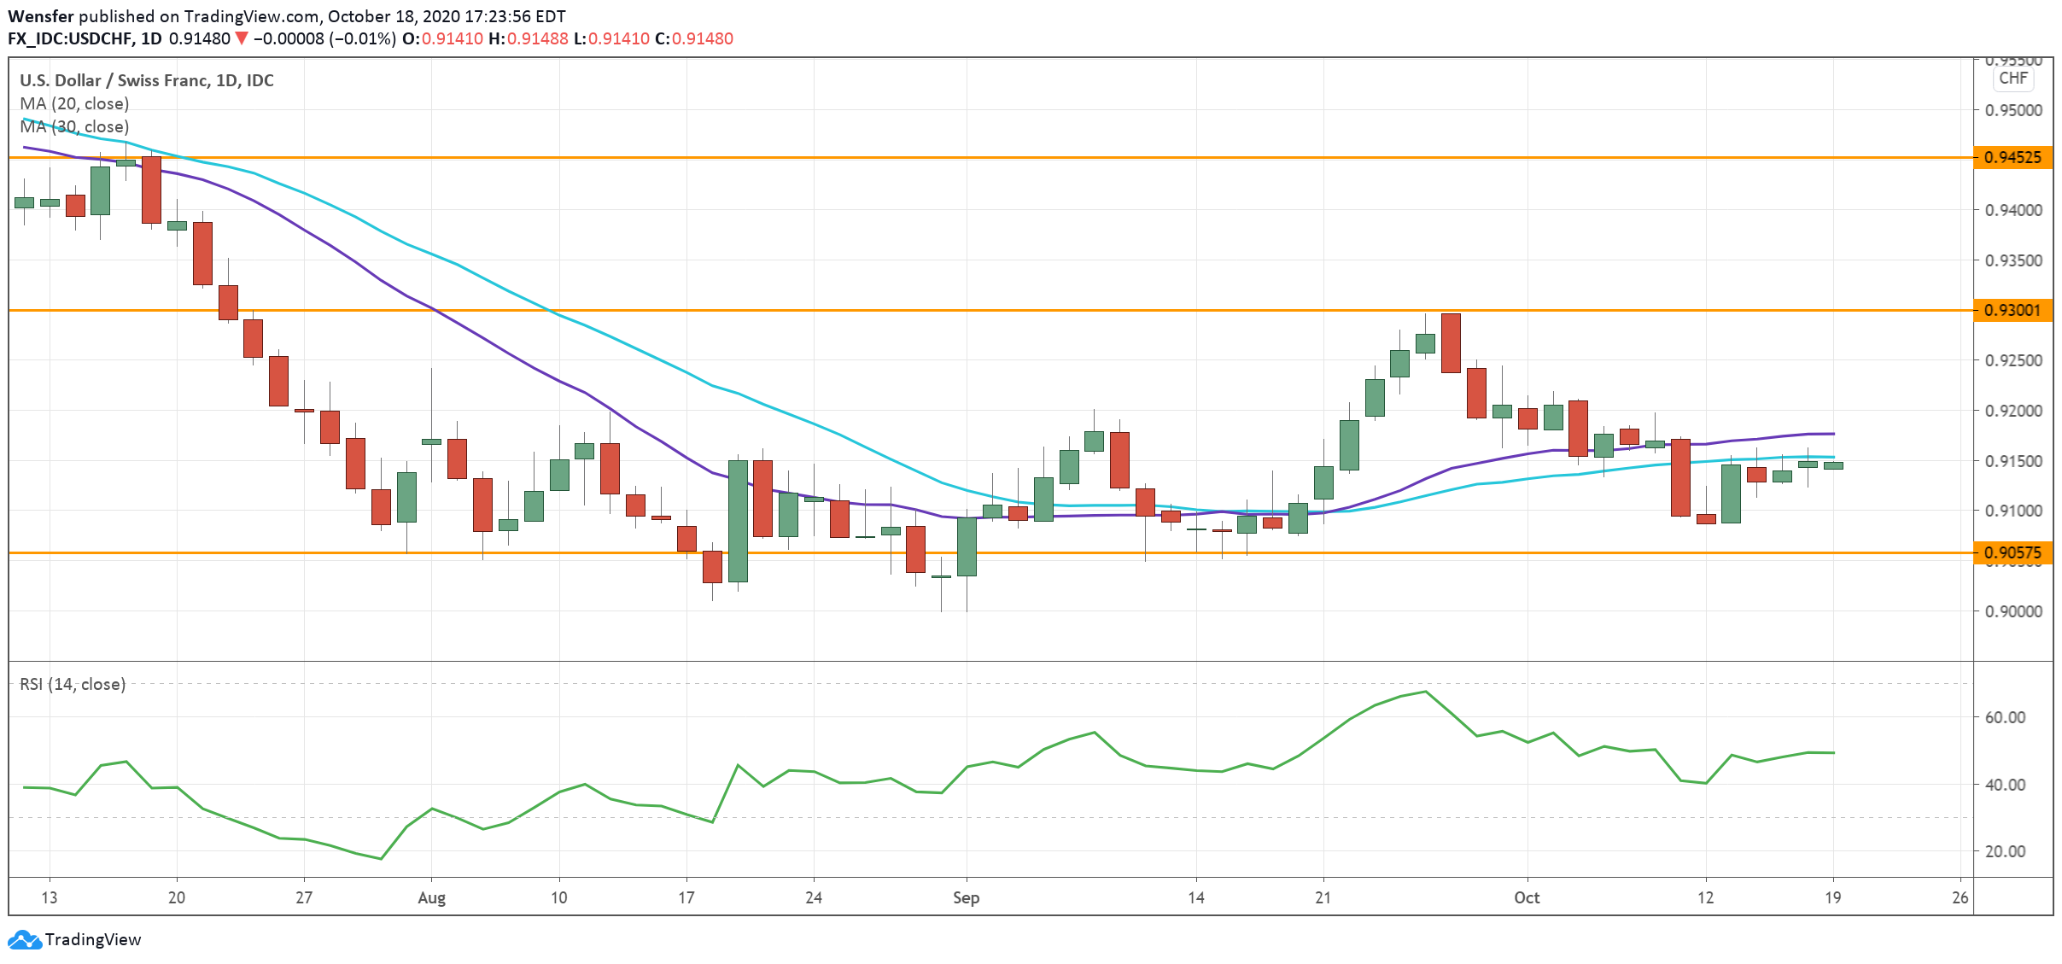Select the 0.94525 orange price label
2062x964 pixels.
tap(2012, 157)
